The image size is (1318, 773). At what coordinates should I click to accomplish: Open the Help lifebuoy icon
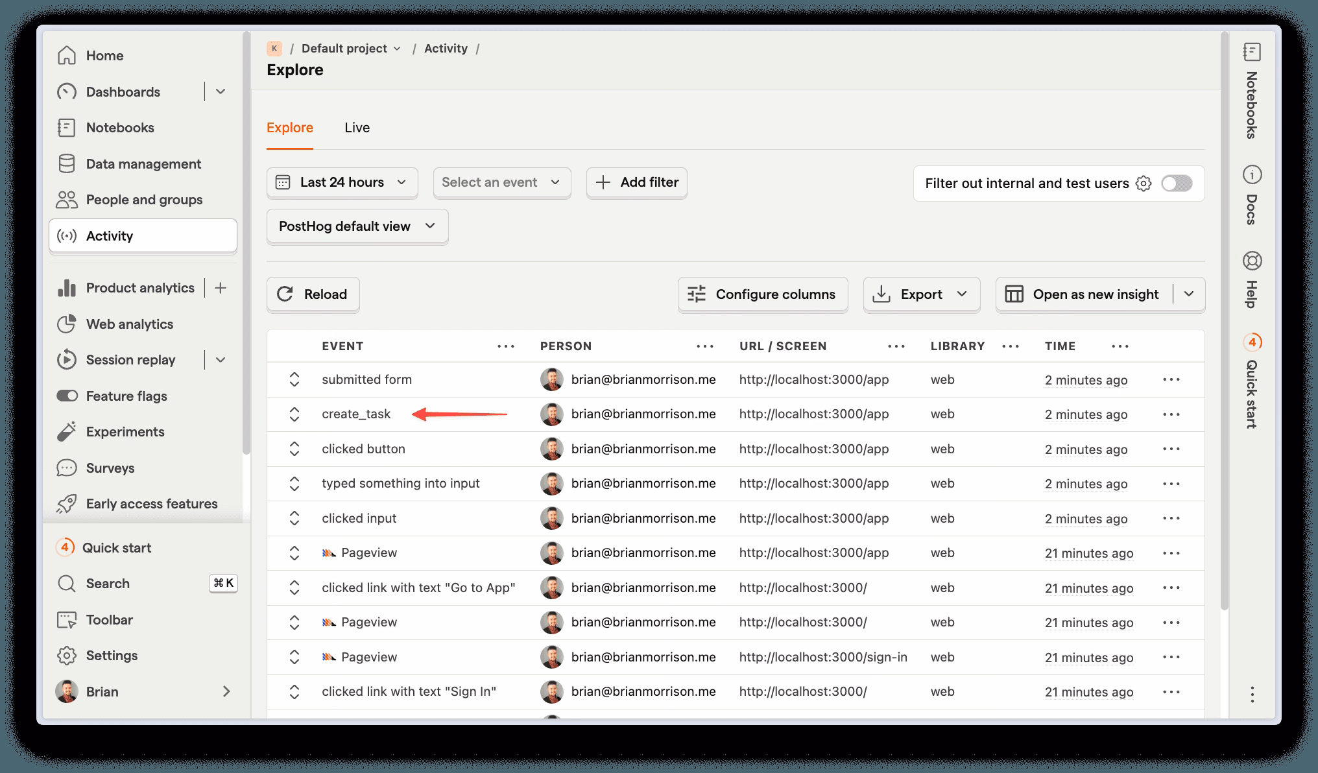coord(1252,261)
